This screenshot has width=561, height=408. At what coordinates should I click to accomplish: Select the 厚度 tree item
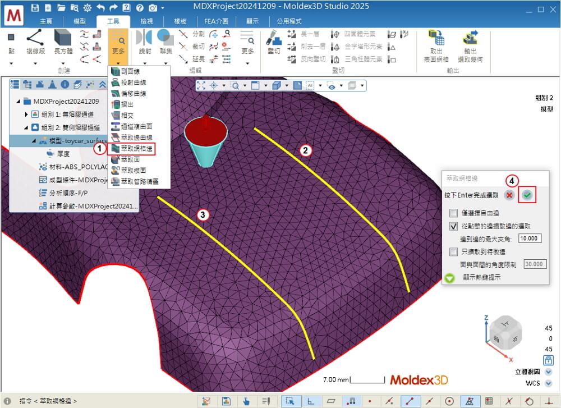(63, 154)
